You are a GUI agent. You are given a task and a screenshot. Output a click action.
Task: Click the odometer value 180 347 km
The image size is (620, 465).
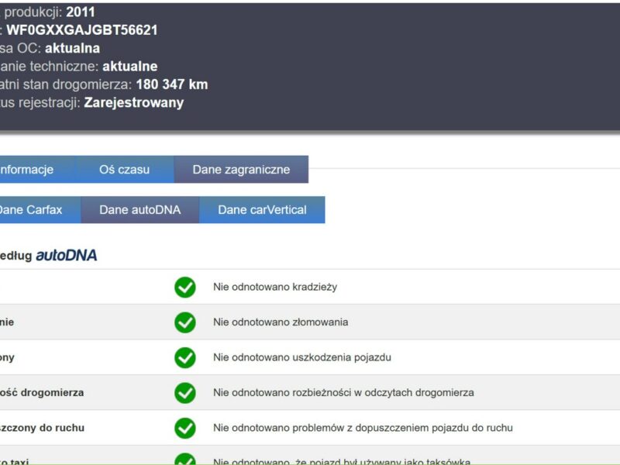pyautogui.click(x=172, y=84)
